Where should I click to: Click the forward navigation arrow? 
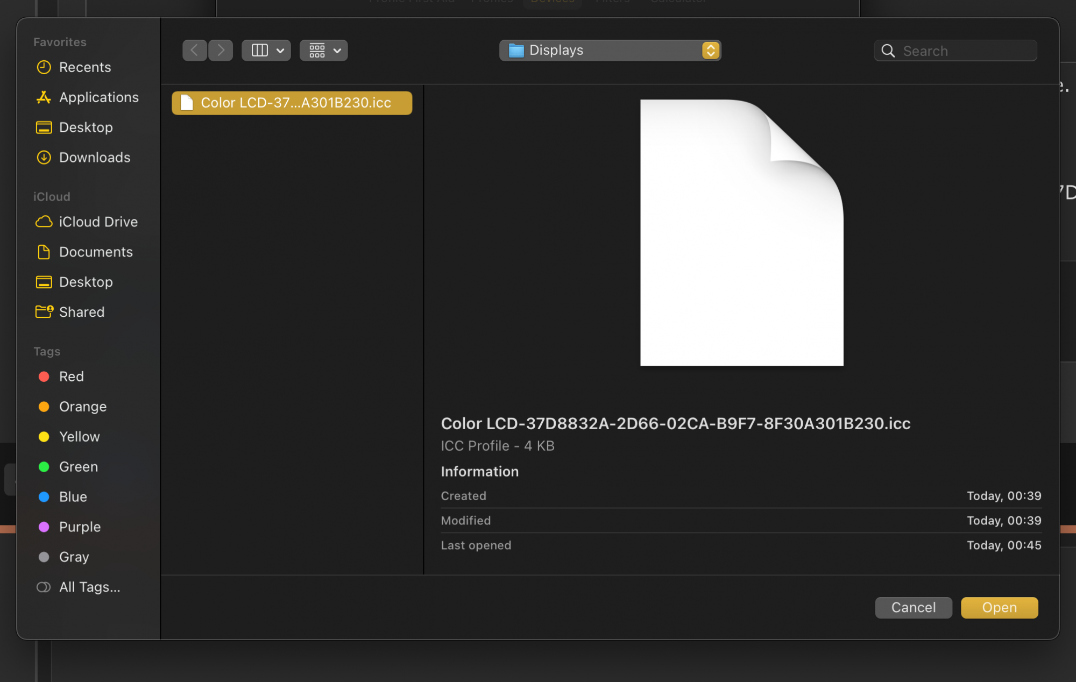(221, 51)
